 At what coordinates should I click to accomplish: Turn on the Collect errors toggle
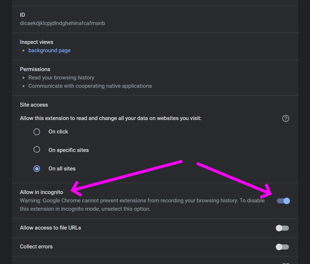click(x=282, y=247)
